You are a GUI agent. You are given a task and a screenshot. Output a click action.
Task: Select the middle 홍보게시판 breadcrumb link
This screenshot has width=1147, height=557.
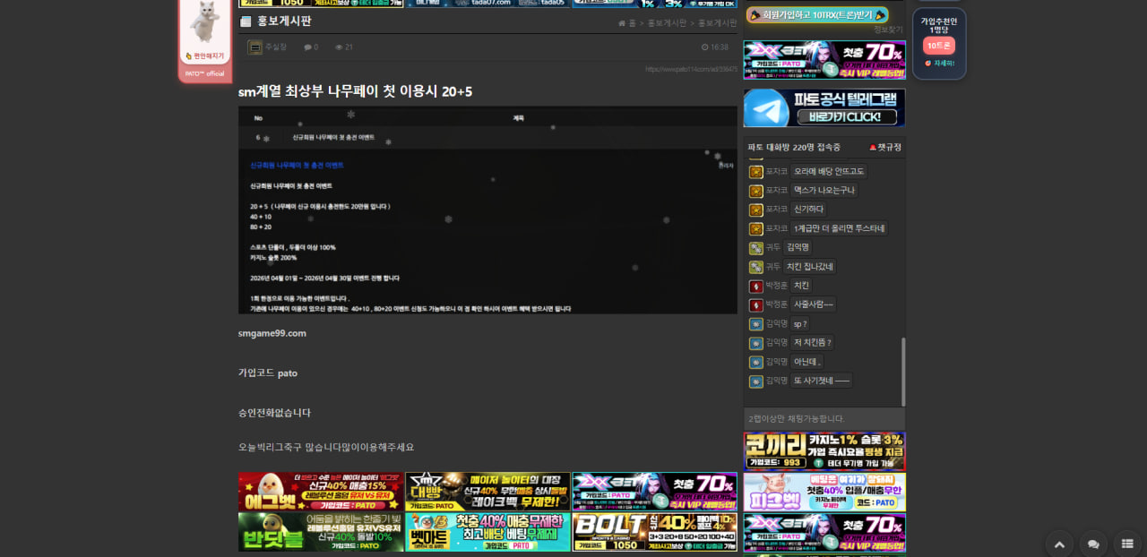[667, 23]
